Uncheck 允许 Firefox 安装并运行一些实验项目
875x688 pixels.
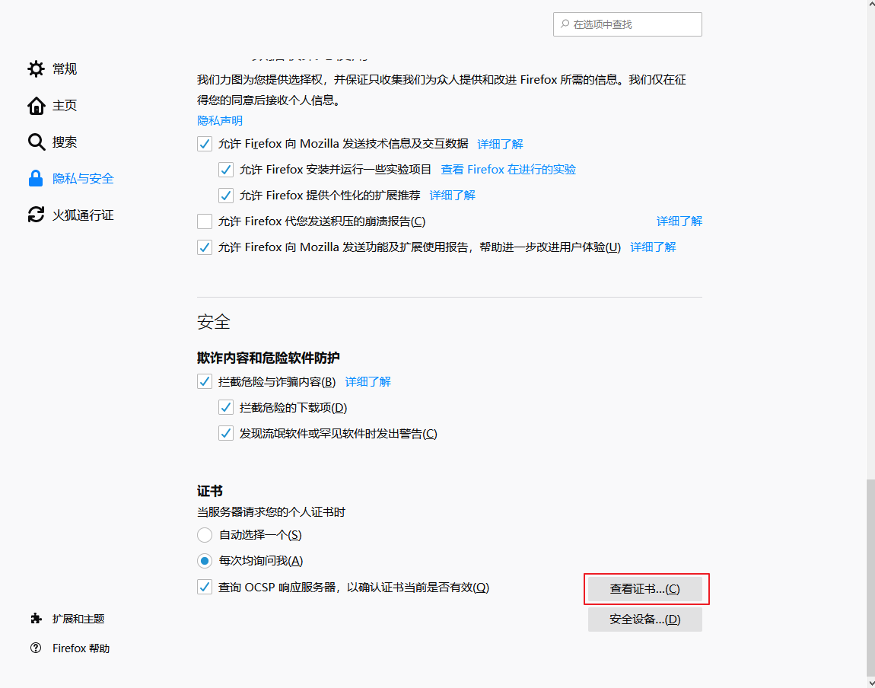[x=226, y=170]
